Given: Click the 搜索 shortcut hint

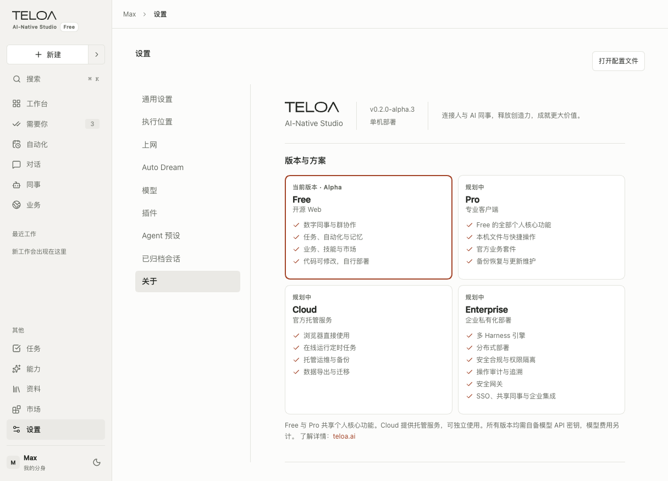Looking at the screenshot, I should coord(93,79).
